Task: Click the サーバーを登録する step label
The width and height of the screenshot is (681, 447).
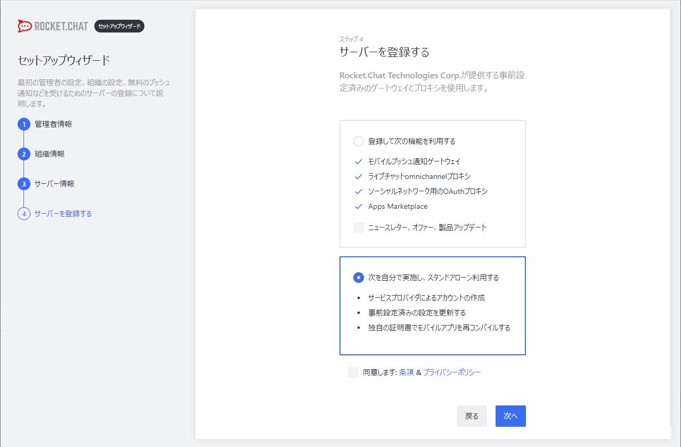Action: point(63,214)
